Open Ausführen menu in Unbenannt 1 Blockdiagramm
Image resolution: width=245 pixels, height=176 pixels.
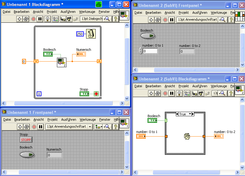[68, 12]
